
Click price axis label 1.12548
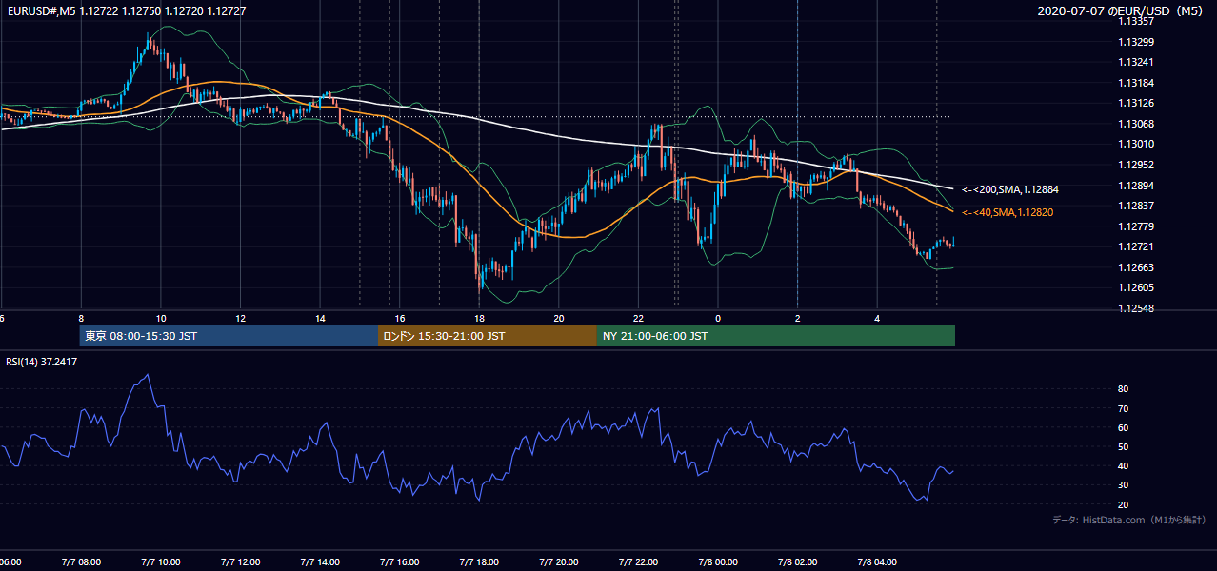point(1137,308)
